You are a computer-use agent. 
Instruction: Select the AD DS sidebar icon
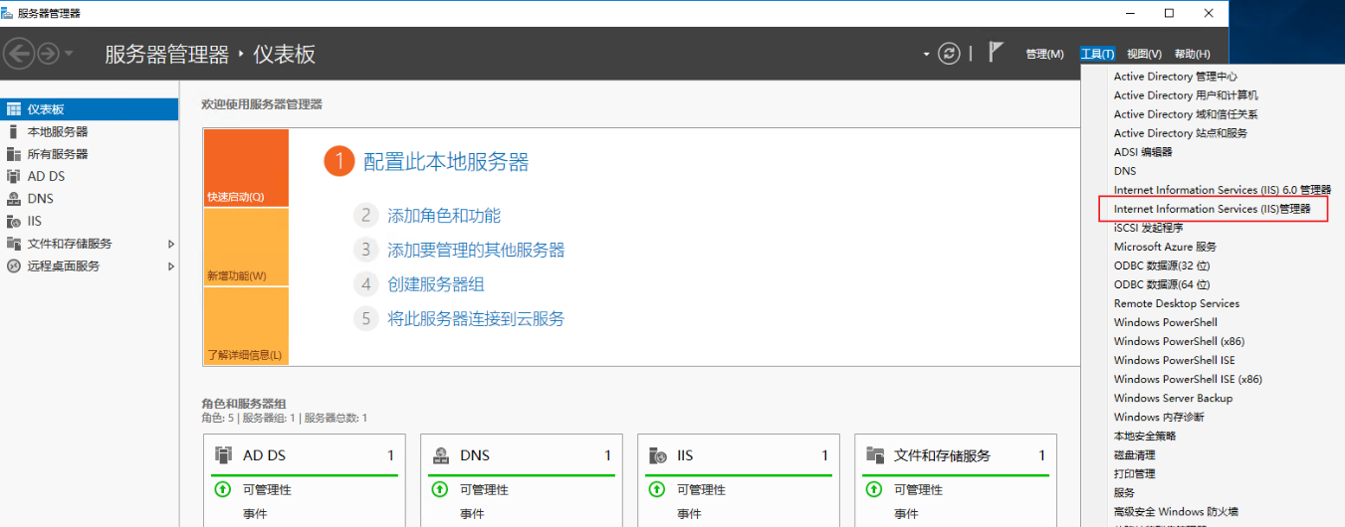[x=14, y=176]
